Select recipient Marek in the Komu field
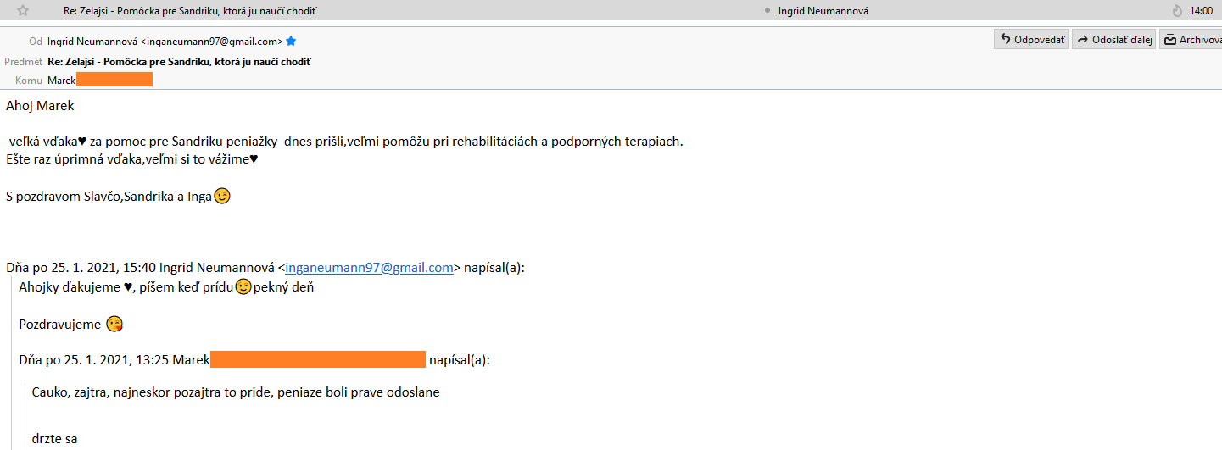 (62, 80)
